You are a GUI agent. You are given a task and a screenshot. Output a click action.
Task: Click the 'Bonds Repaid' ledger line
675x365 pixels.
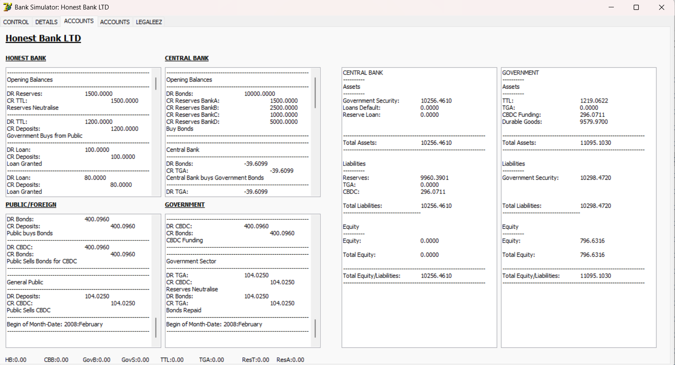tap(184, 310)
